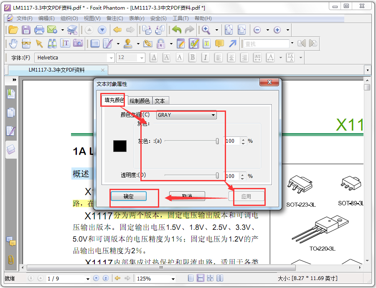Enable continuous page layout mode
376x288 pixels.
(x=200, y=278)
